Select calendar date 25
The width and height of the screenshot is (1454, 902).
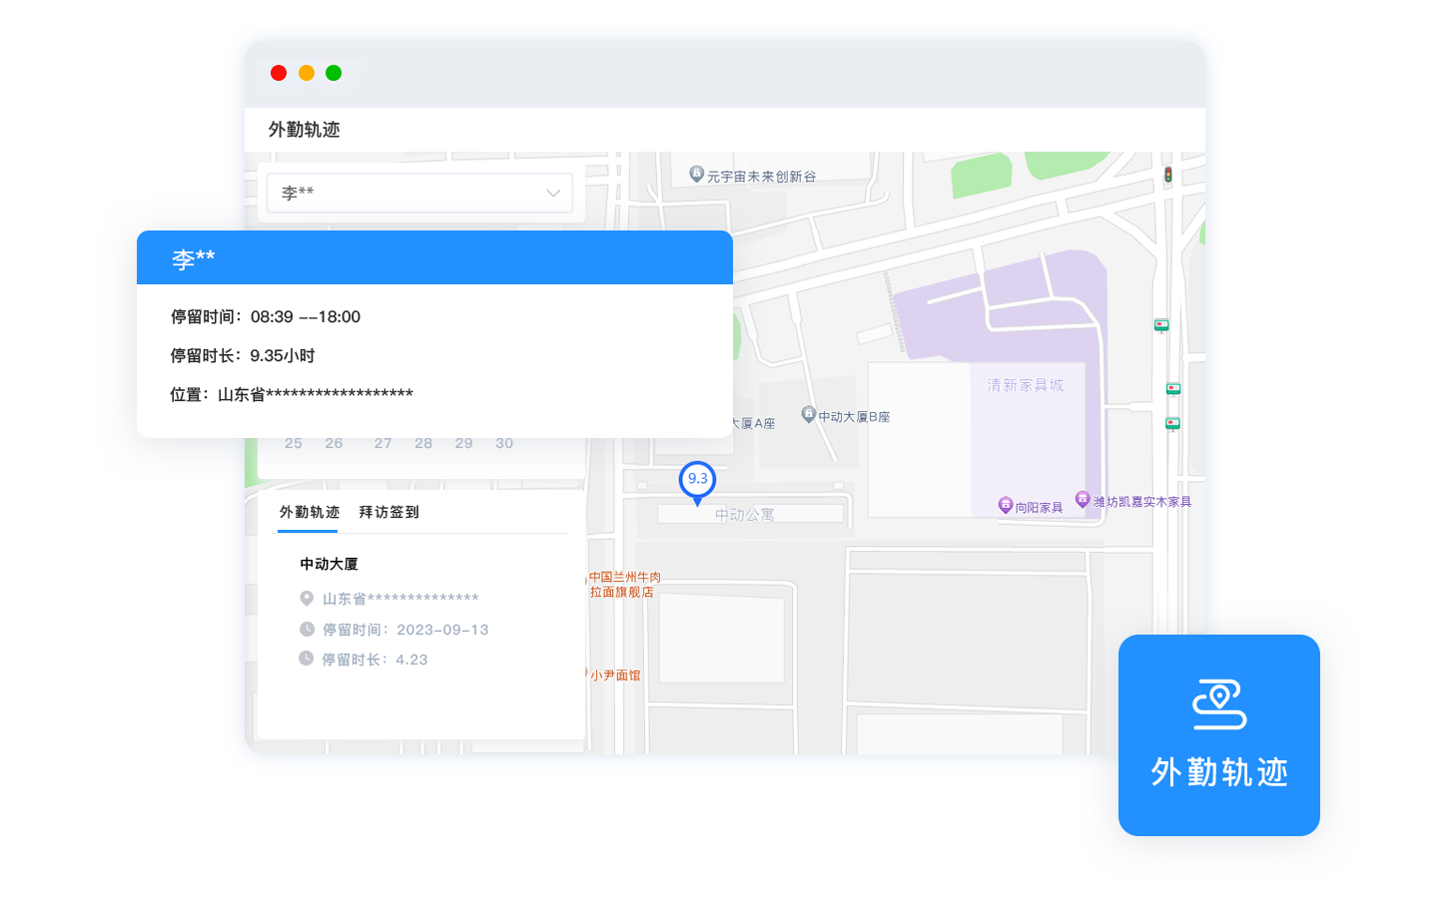[294, 443]
